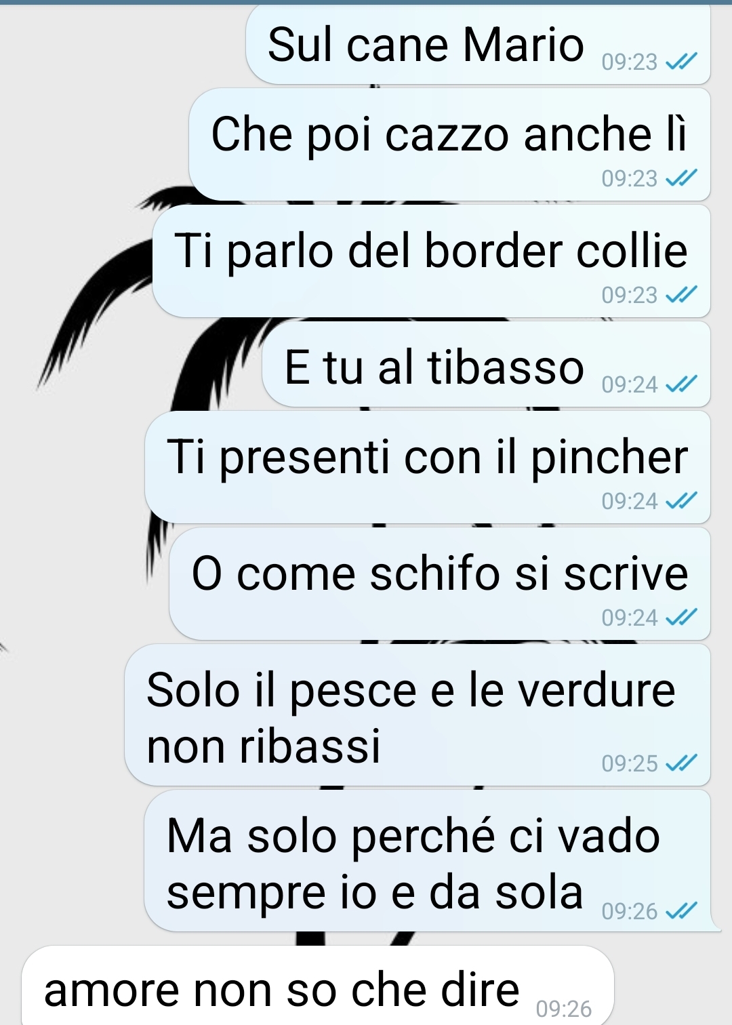Tap 09:26 timestamp on received message

(563, 1009)
